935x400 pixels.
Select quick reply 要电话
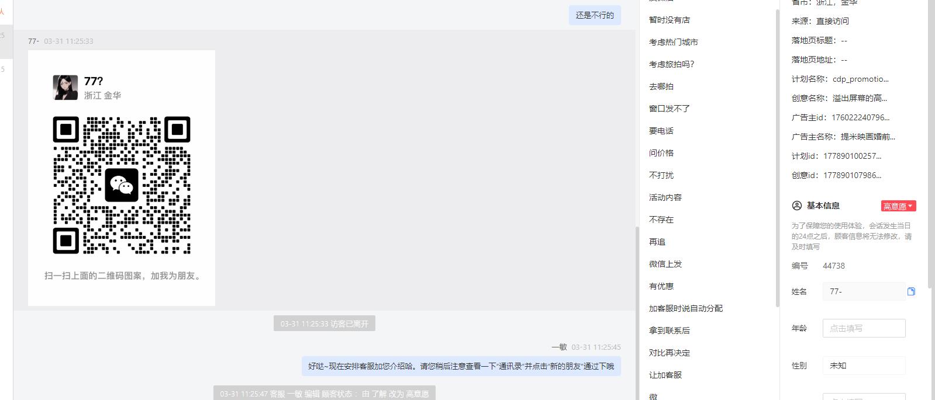pos(661,131)
